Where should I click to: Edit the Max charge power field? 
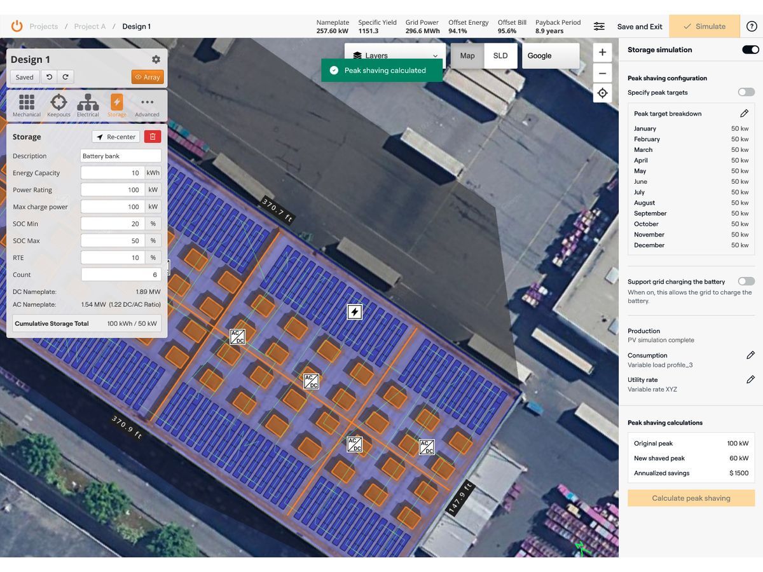pyautogui.click(x=113, y=207)
